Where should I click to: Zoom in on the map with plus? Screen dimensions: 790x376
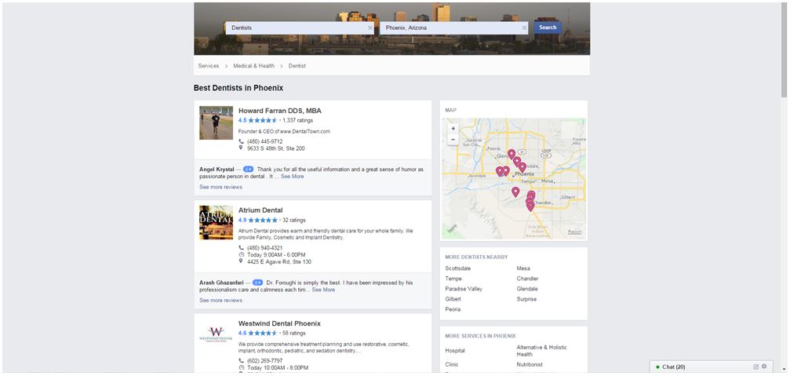tap(453, 129)
